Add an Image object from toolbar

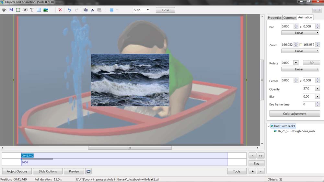point(46,10)
